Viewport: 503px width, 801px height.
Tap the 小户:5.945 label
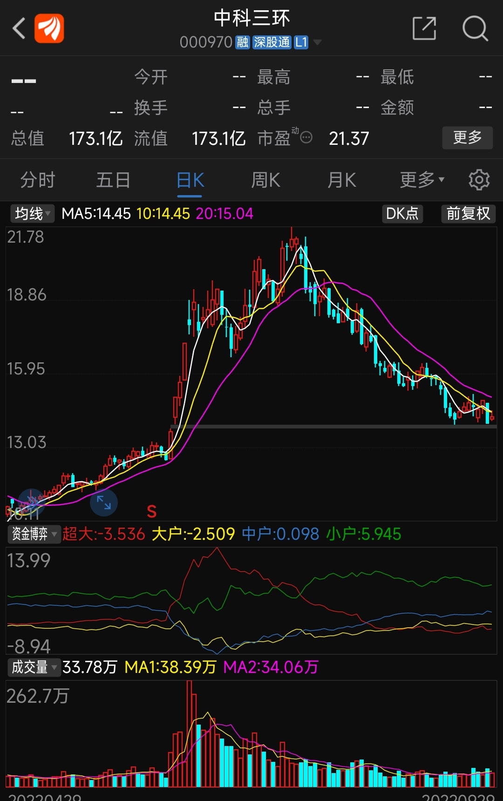pyautogui.click(x=364, y=534)
